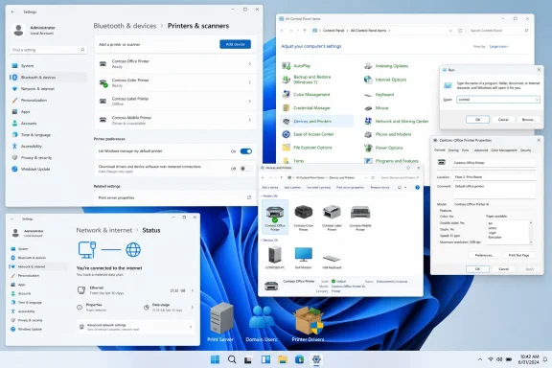Select the Dell Monitor device icon
Image resolution: width=552 pixels, height=368 pixels.
click(x=304, y=258)
